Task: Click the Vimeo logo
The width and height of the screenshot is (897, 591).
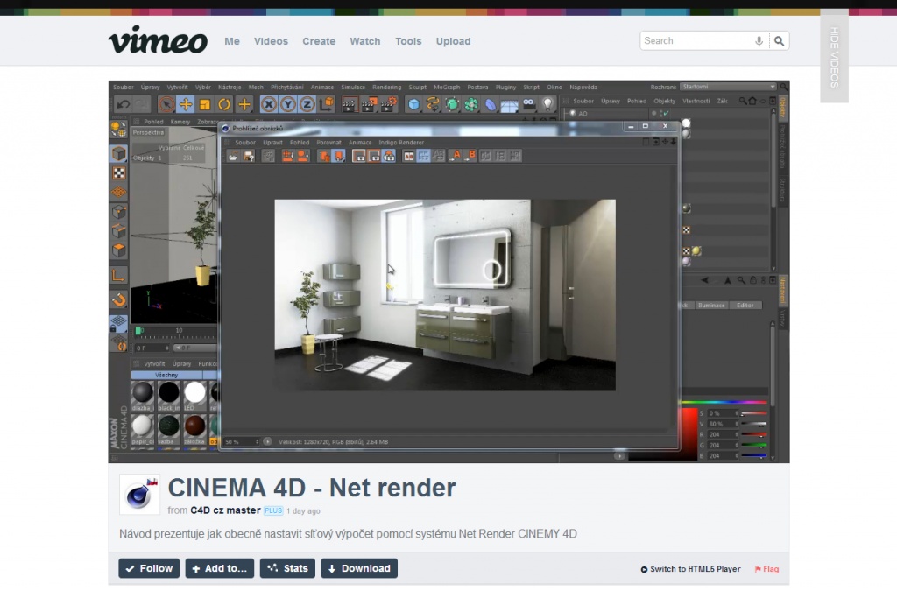Action: (158, 40)
